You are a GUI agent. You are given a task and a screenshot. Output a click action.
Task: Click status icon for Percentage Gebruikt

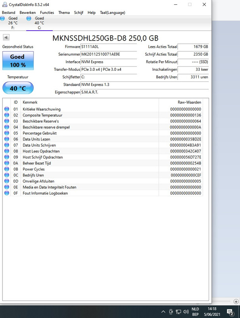7,133
